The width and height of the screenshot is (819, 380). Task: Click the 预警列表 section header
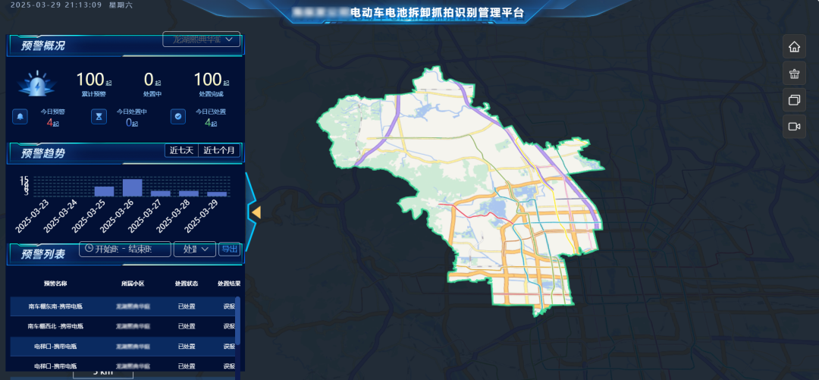tap(42, 255)
